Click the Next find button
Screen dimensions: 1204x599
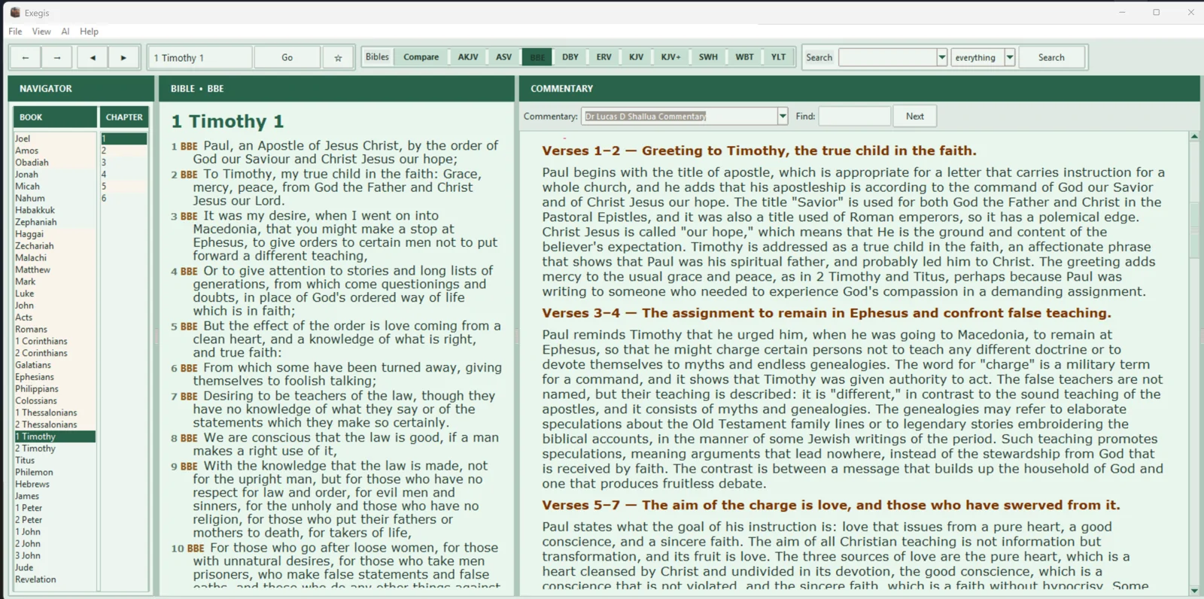click(914, 116)
